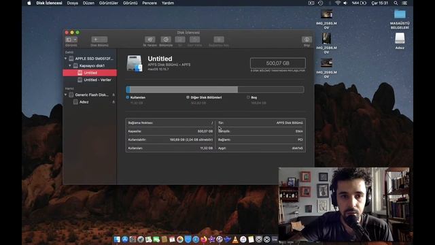Open the Dosya menu
The width and height of the screenshot is (435, 245).
click(73, 3)
